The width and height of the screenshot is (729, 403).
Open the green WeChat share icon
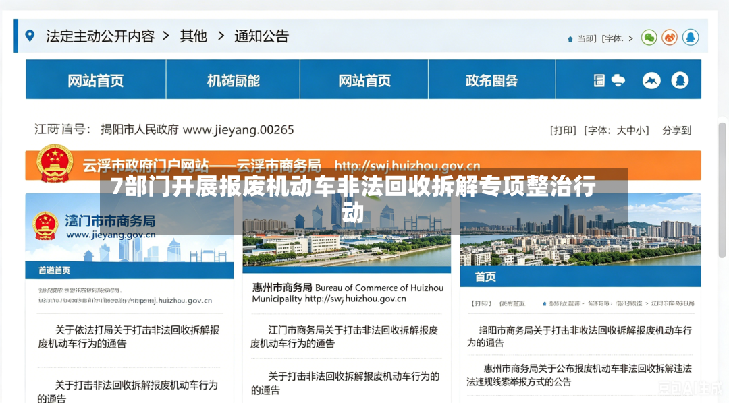(649, 38)
